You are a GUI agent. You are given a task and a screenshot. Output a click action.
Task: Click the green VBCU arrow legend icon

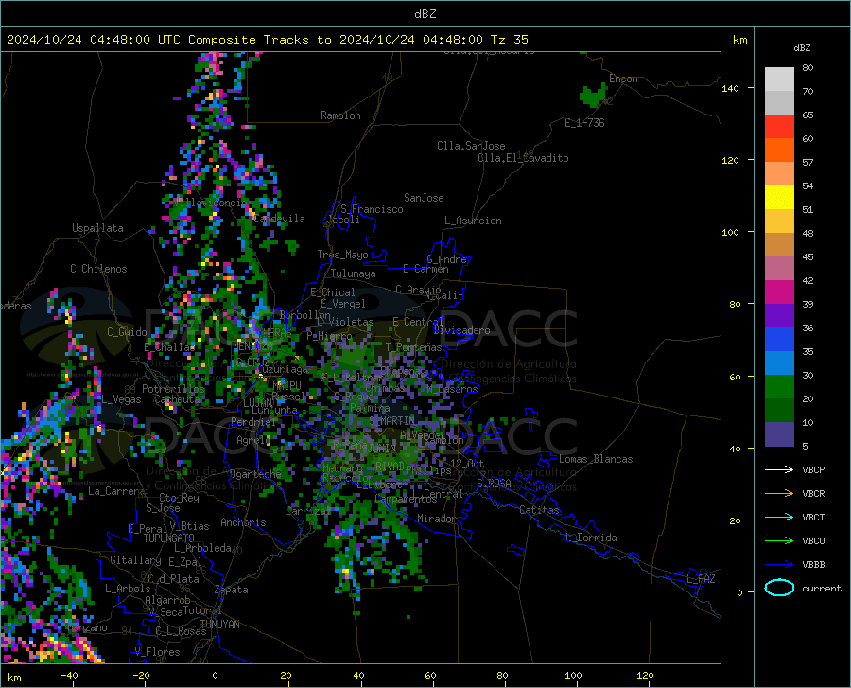click(x=779, y=540)
